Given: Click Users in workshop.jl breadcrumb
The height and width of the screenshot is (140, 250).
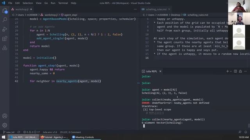Looking at the screenshot, I should click(x=21, y=15).
